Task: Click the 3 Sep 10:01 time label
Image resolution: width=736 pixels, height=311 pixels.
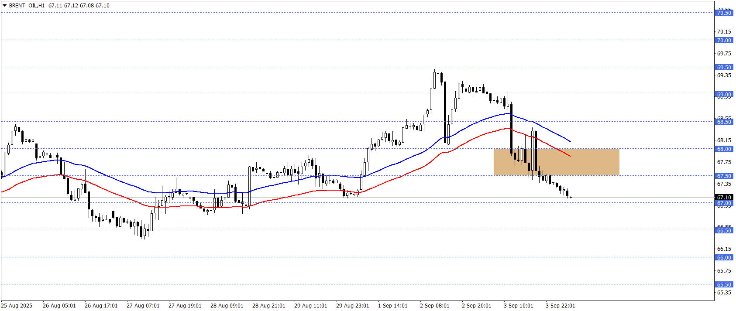Action: coord(519,306)
